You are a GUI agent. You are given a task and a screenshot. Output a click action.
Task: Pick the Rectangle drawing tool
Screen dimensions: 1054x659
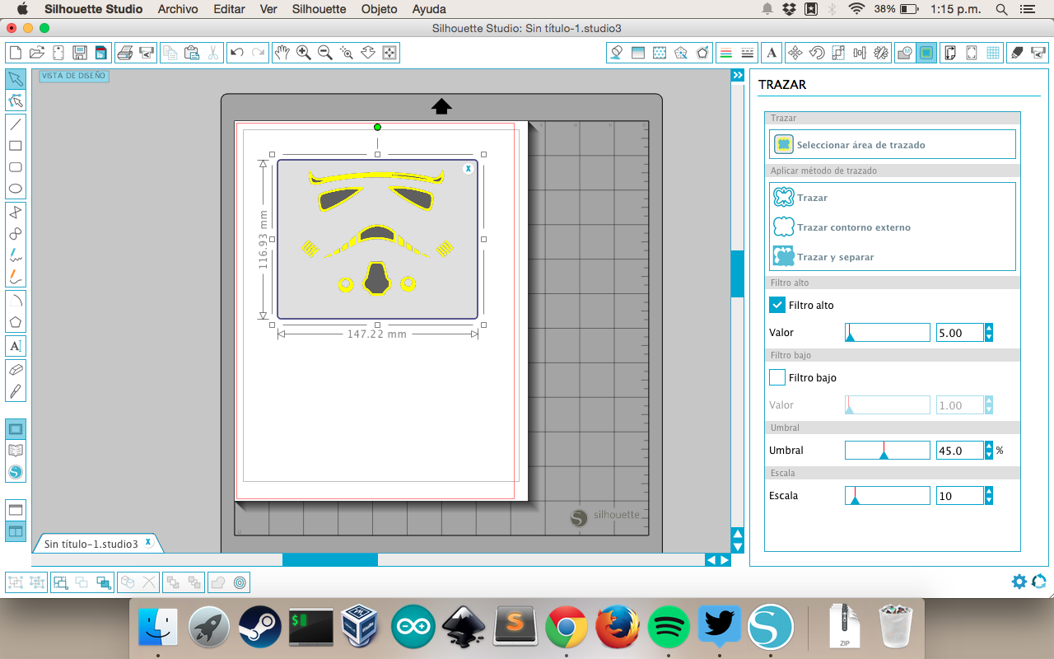click(x=16, y=146)
